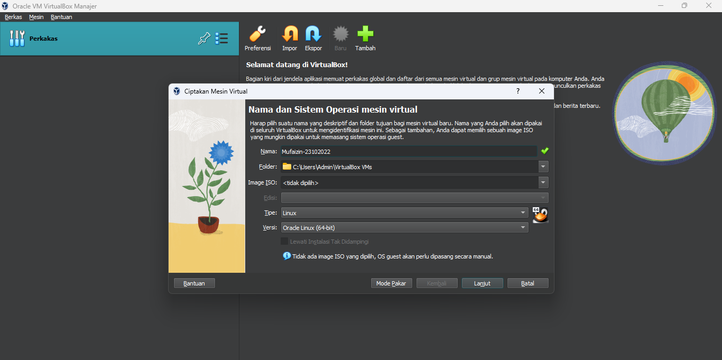Click the green Tambah plus icon
The image size is (722, 360).
point(365,34)
